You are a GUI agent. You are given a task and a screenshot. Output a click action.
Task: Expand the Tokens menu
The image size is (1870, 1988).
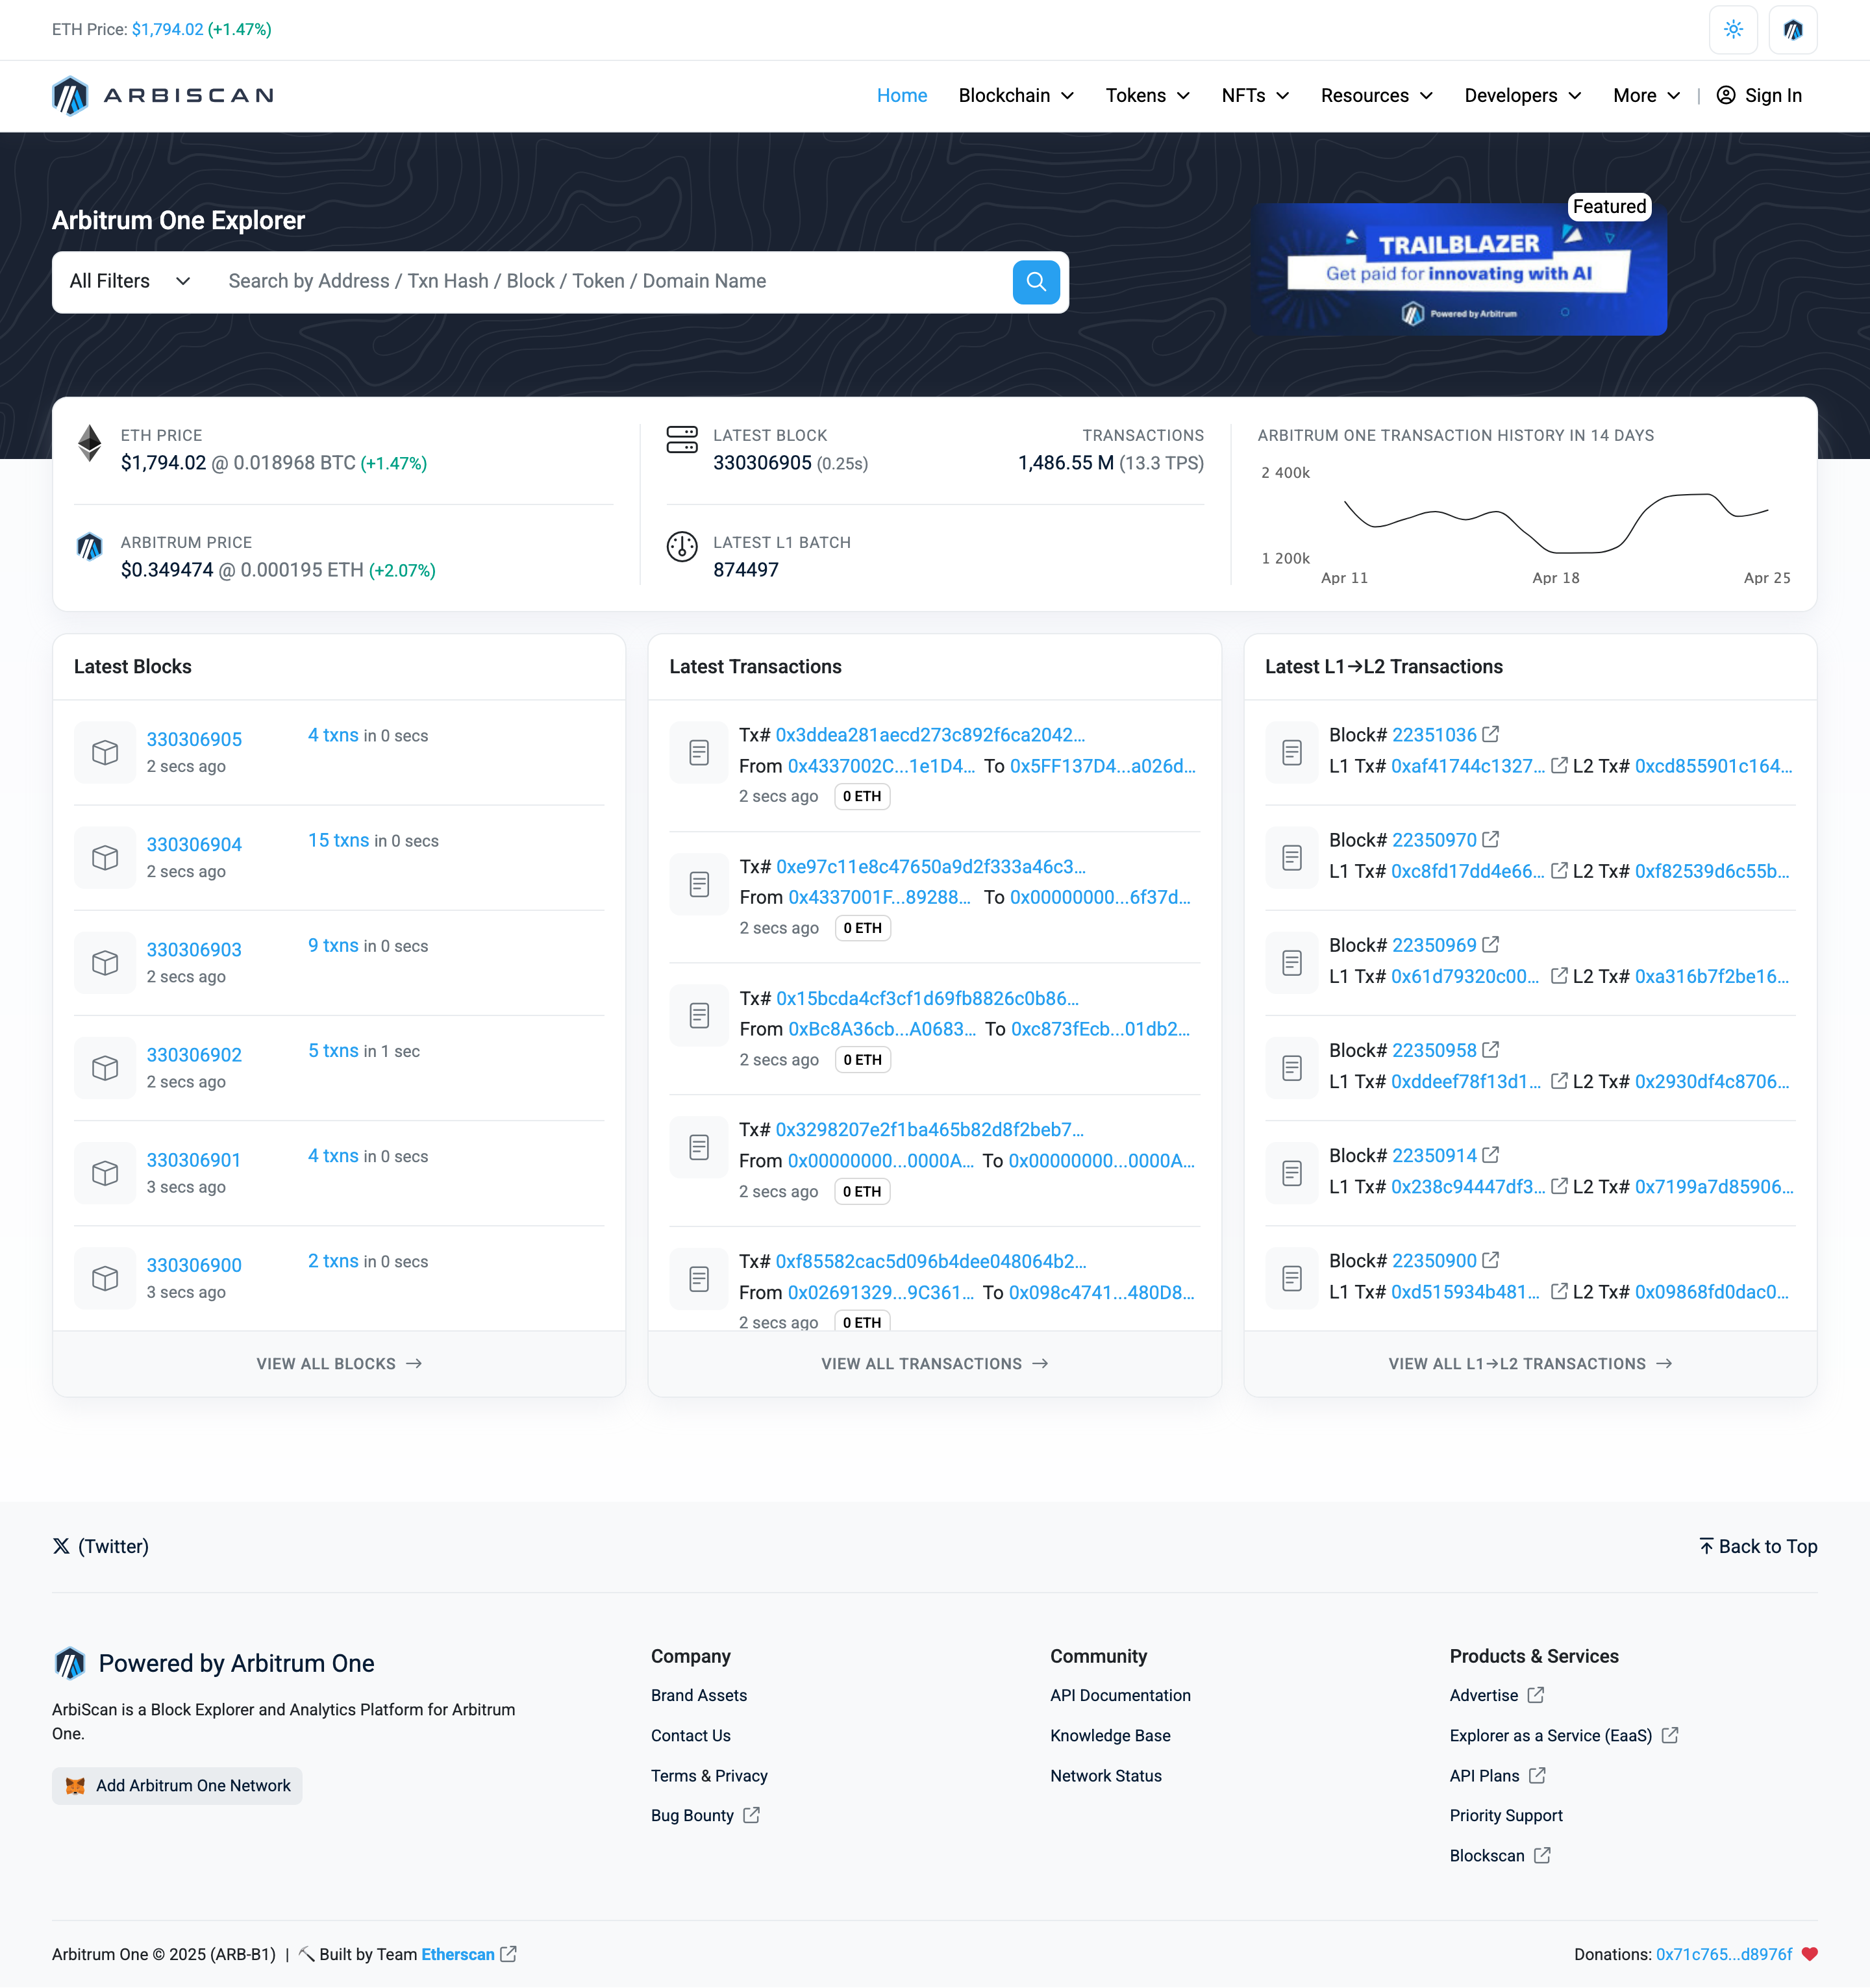click(1147, 96)
